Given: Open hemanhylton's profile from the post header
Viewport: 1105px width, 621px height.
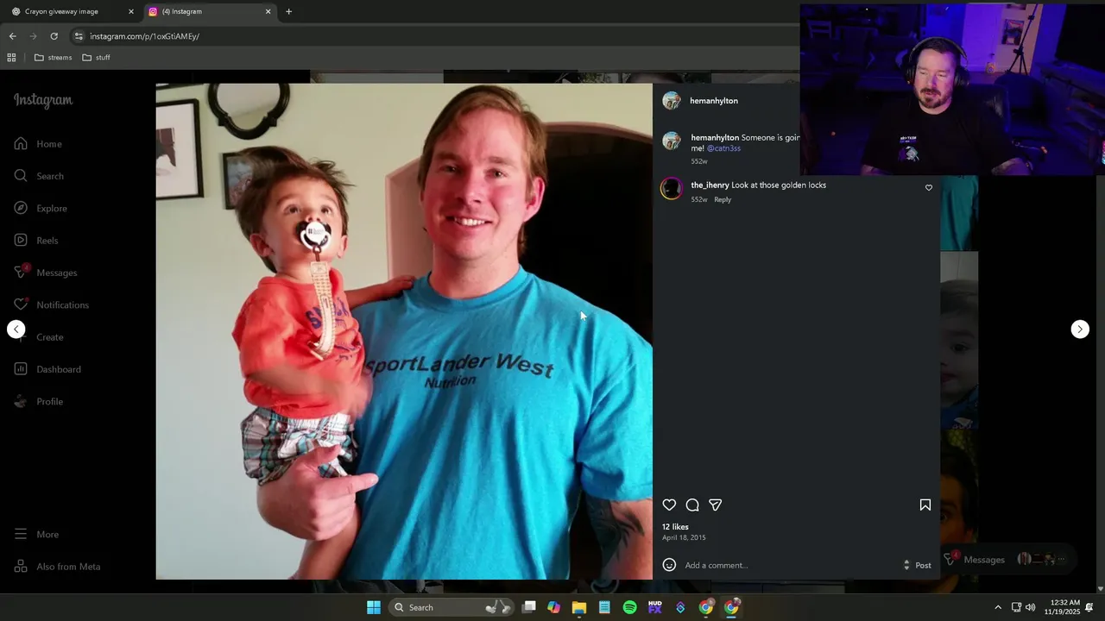Looking at the screenshot, I should (714, 101).
